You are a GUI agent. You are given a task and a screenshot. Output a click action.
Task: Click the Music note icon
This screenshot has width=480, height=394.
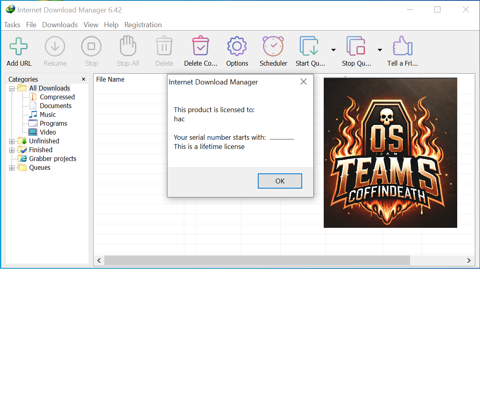[33, 115]
